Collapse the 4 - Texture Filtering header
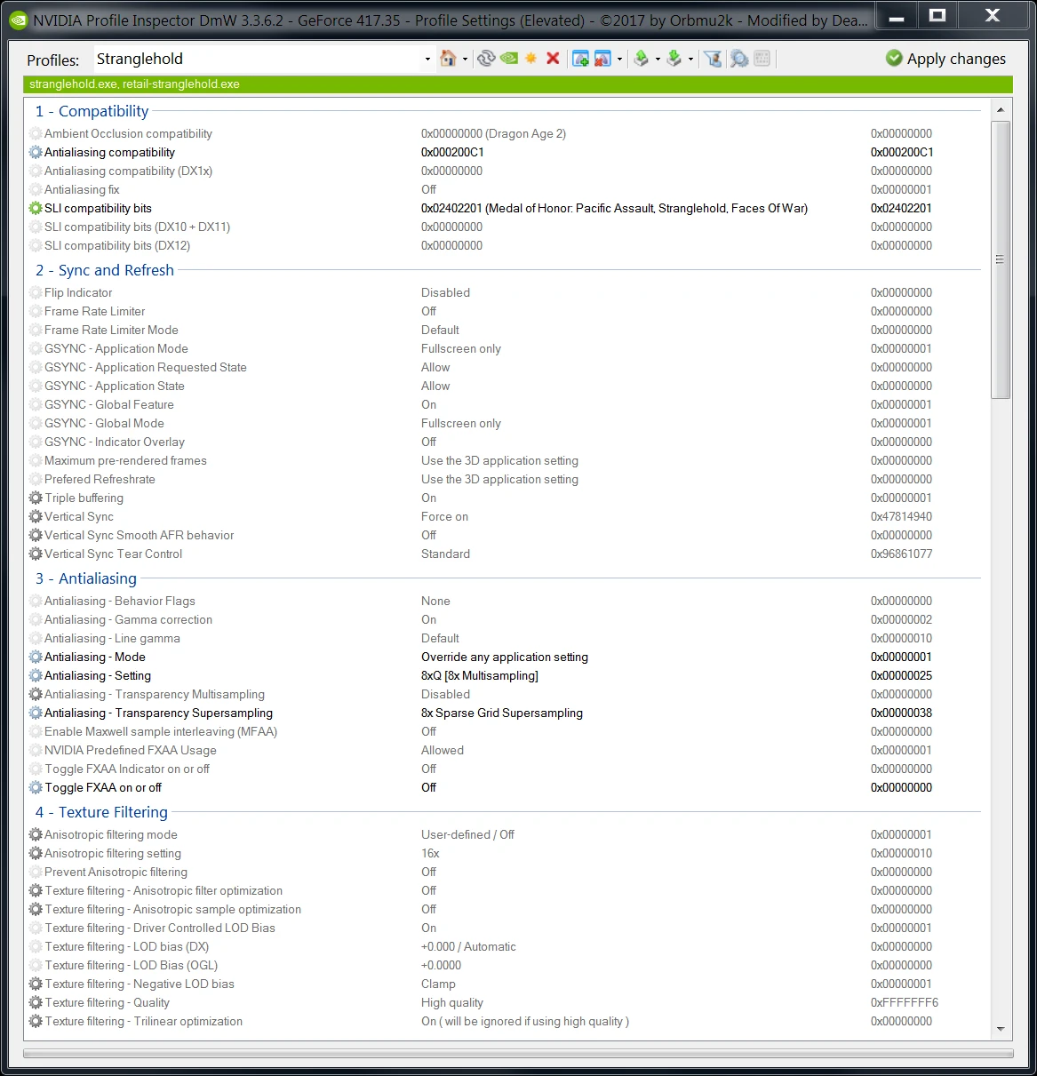Image resolution: width=1037 pixels, height=1076 pixels. [x=101, y=812]
